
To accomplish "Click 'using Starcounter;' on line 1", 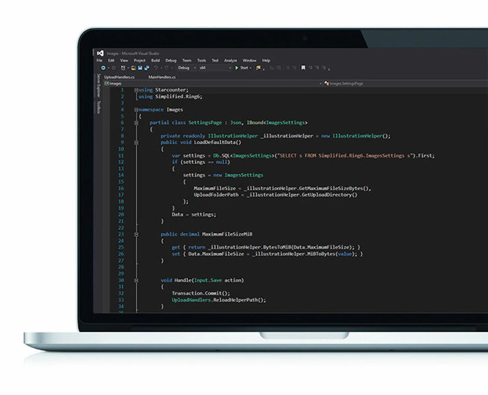I will [x=164, y=90].
